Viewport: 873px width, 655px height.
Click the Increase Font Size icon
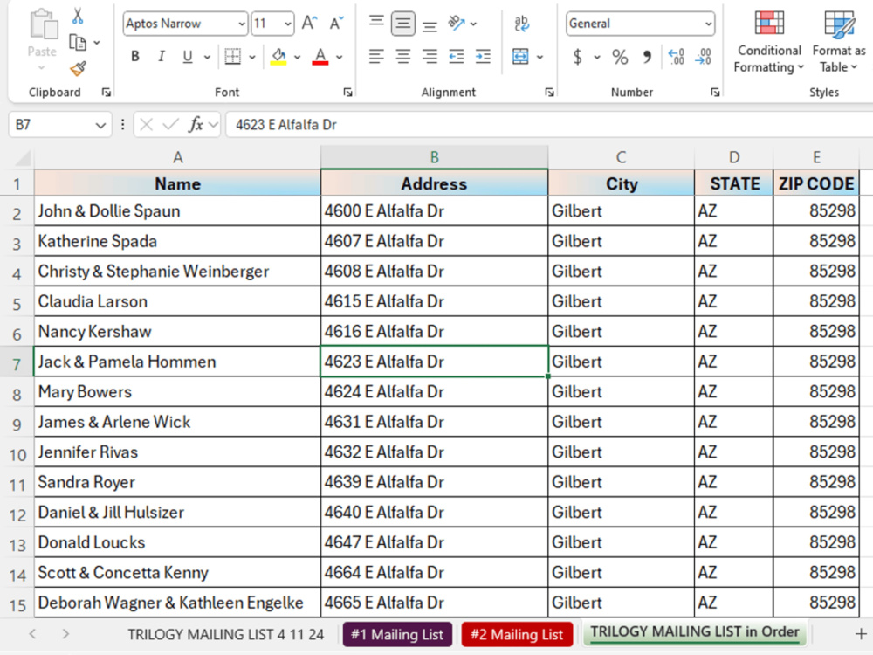tap(309, 24)
